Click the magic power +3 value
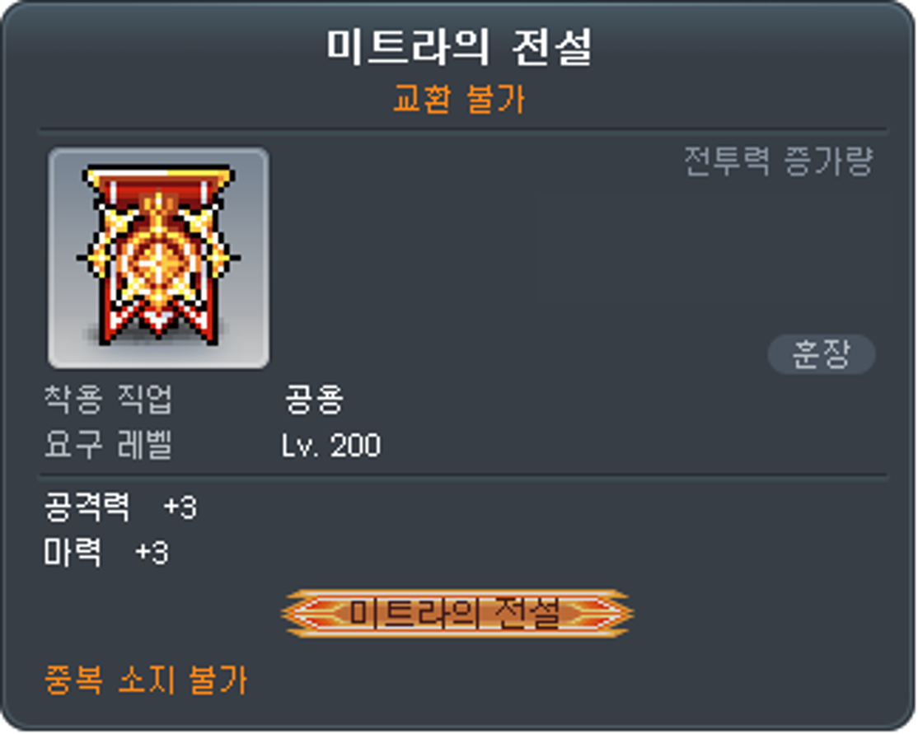 [152, 553]
